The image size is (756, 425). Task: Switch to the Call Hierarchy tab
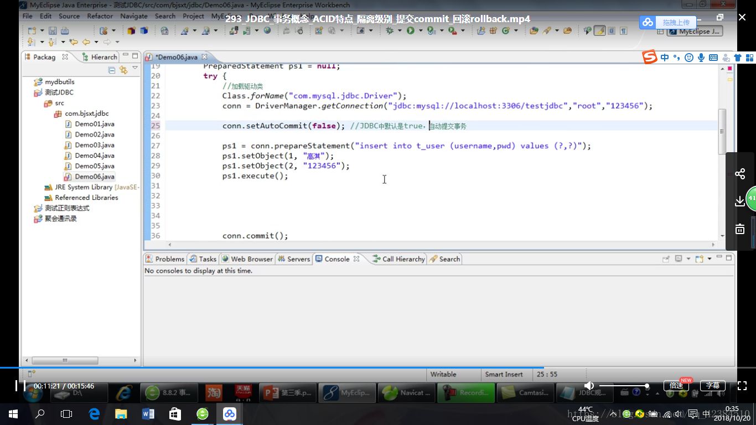398,259
